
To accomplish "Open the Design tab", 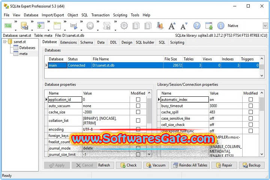I will click(127, 42).
